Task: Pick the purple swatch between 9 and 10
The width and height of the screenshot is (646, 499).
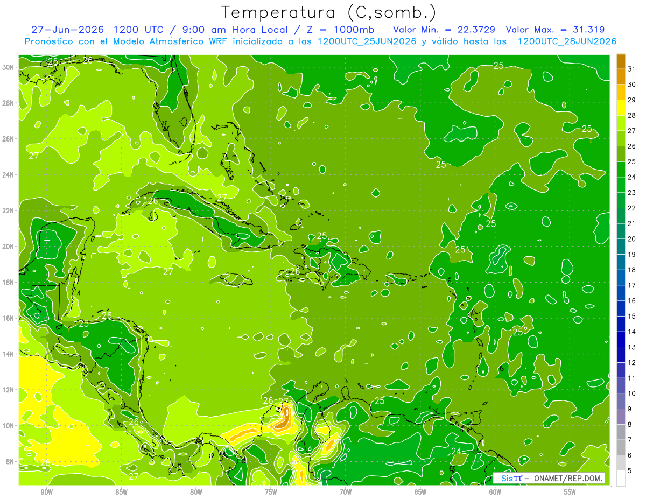Action: (621, 402)
